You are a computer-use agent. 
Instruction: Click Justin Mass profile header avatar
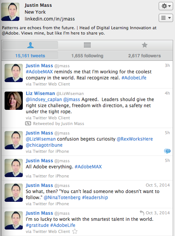[x=10, y=12]
